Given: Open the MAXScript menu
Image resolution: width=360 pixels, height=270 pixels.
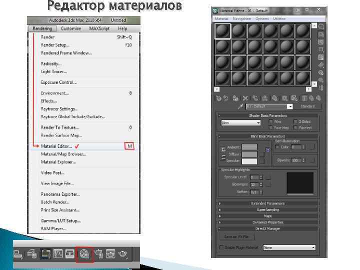Looking at the screenshot, I should (99, 28).
